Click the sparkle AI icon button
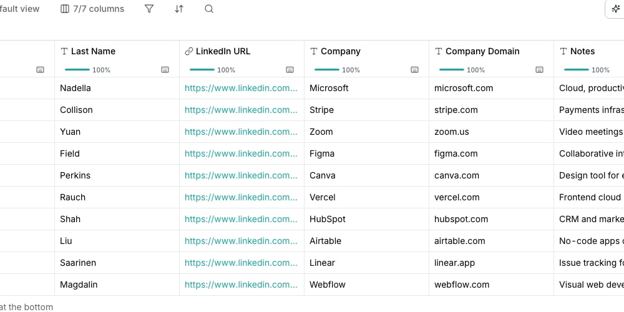Image resolution: width=624 pixels, height=312 pixels. pyautogui.click(x=616, y=9)
